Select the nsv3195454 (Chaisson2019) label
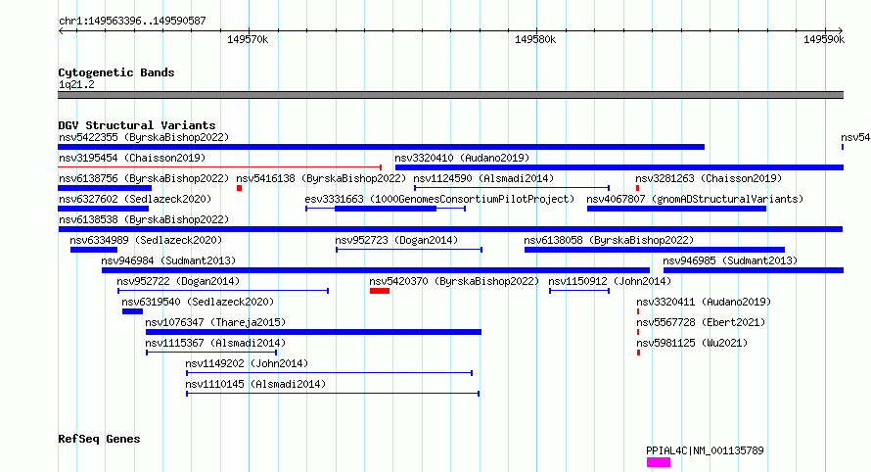Viewport: 871px width, 472px height. [132, 158]
